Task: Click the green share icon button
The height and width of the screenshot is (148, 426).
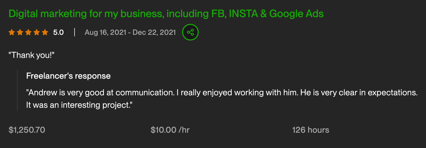Action: (190, 32)
